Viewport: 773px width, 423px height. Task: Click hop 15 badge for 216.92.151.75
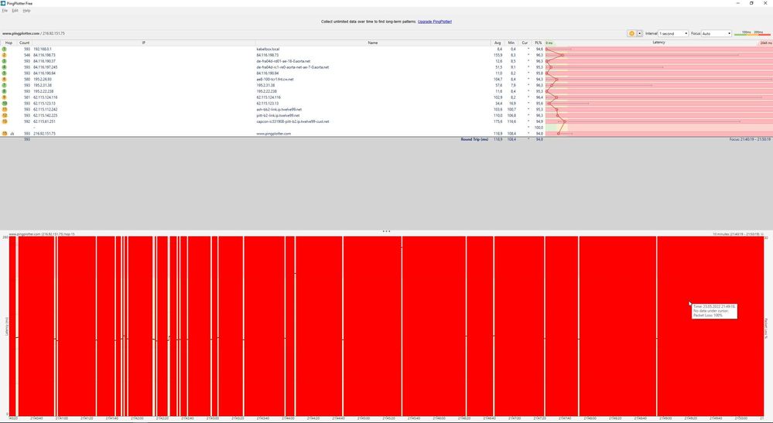pyautogui.click(x=5, y=134)
